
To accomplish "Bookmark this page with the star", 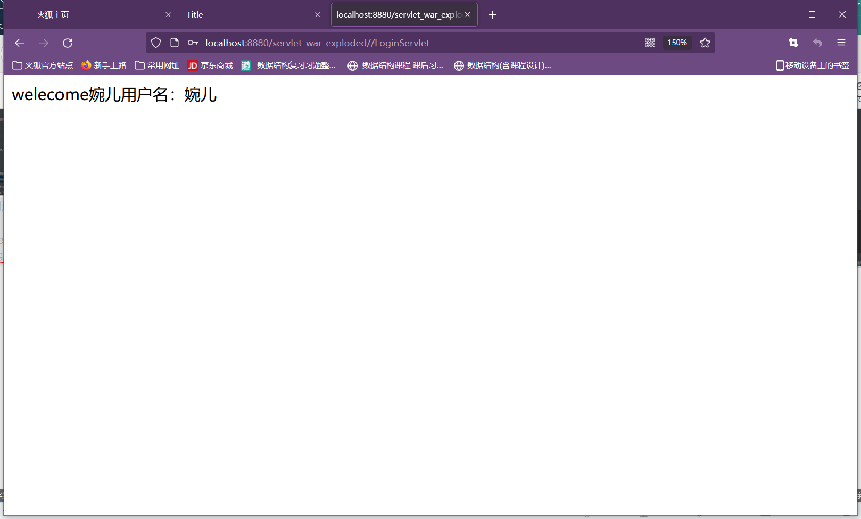I will click(x=705, y=43).
